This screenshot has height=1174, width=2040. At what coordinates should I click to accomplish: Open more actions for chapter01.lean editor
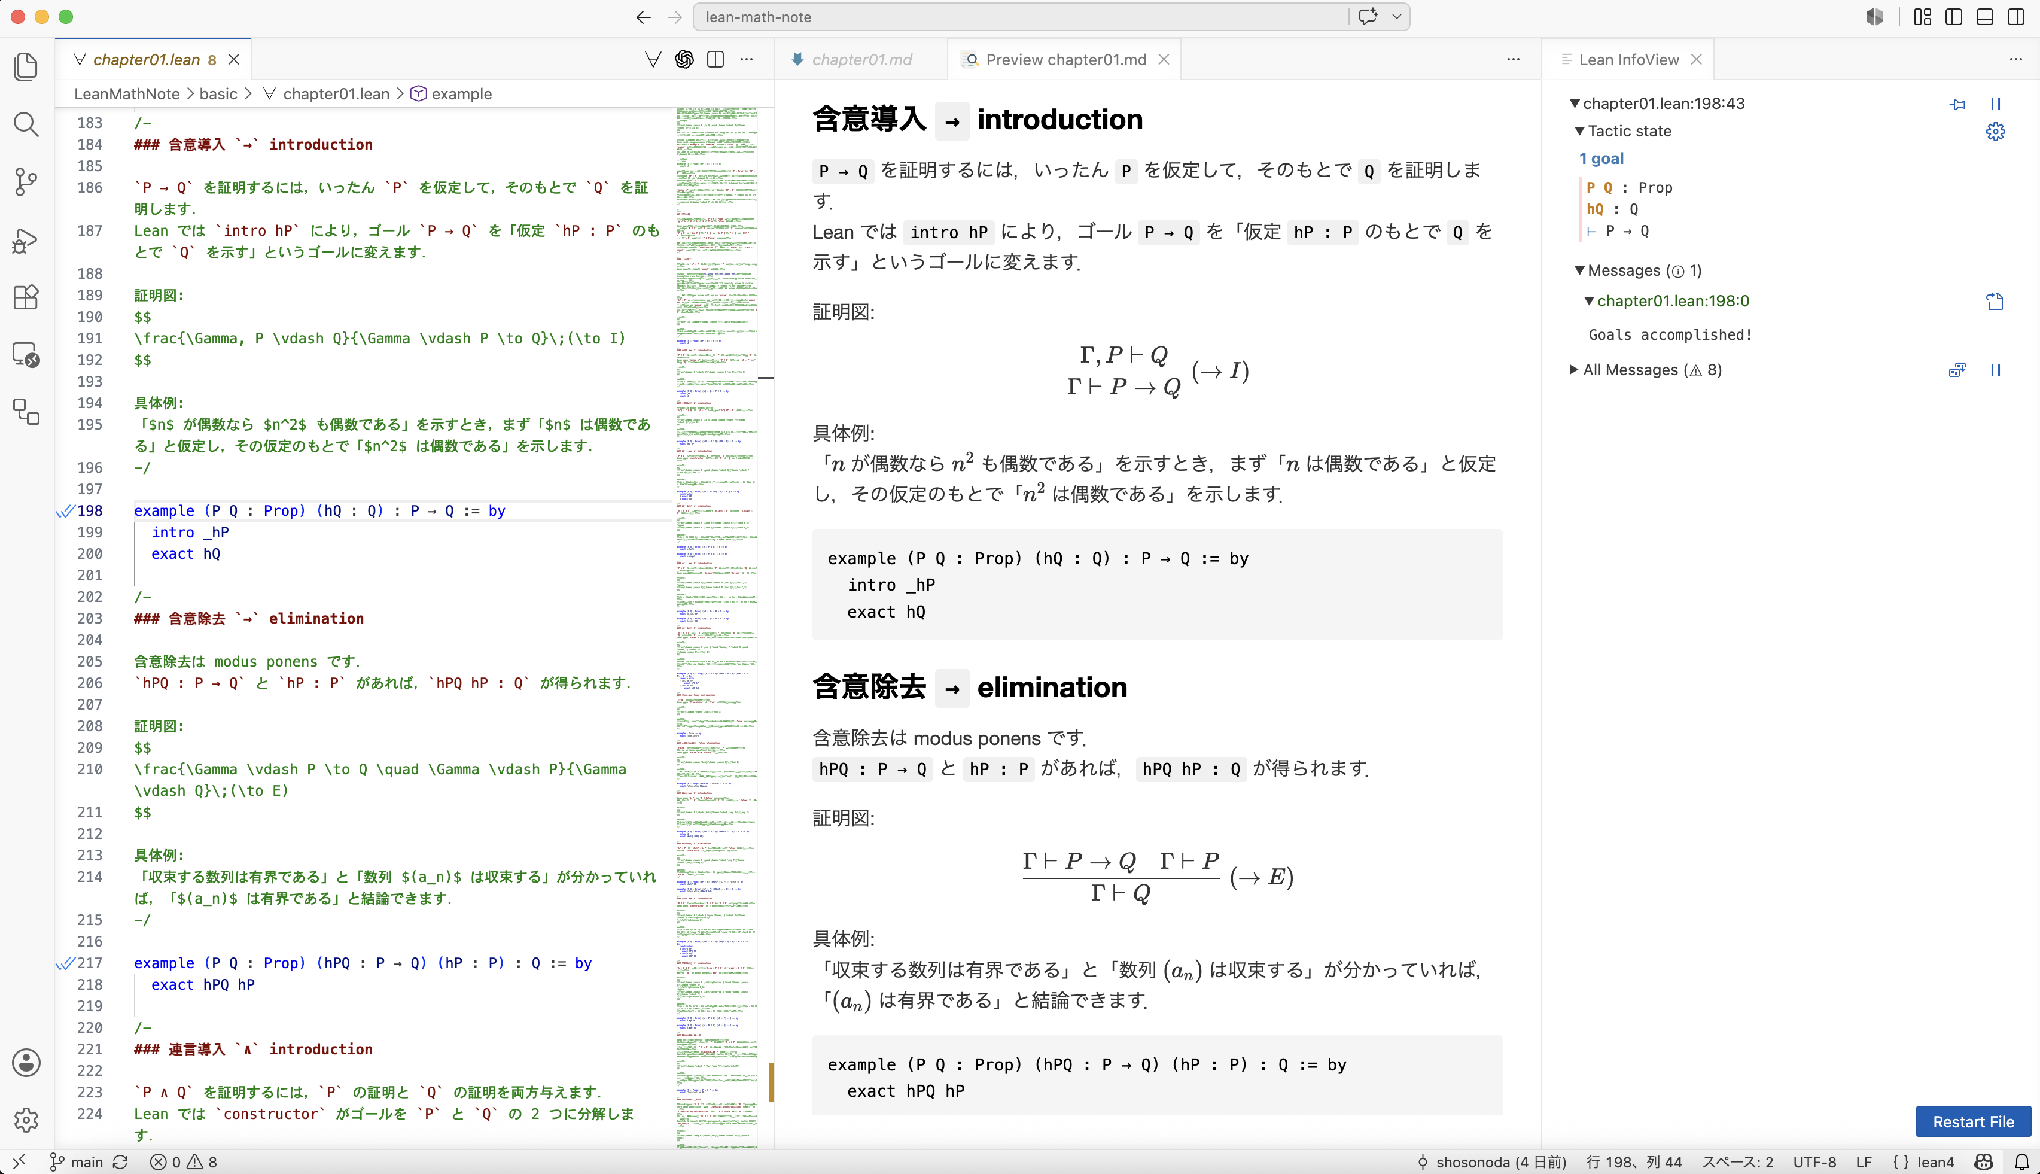tap(747, 60)
